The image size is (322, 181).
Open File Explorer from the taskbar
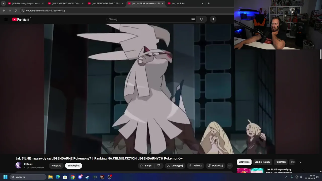pyautogui.click(x=50, y=177)
